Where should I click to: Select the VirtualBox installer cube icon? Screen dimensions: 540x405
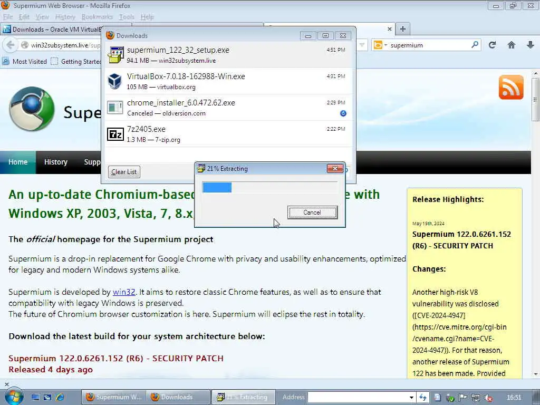pyautogui.click(x=115, y=81)
